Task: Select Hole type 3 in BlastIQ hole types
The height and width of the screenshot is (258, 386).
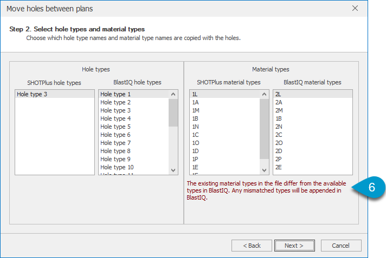Action: point(134,110)
